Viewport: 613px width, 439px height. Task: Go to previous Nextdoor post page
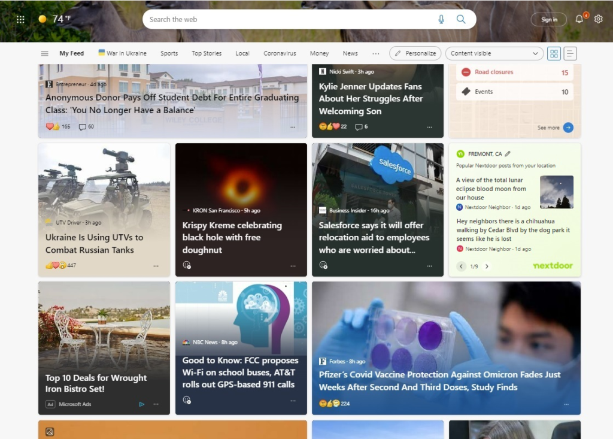click(462, 267)
